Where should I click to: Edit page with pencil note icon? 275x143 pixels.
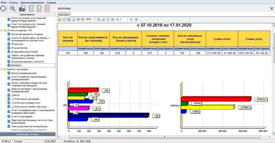[x=108, y=19]
